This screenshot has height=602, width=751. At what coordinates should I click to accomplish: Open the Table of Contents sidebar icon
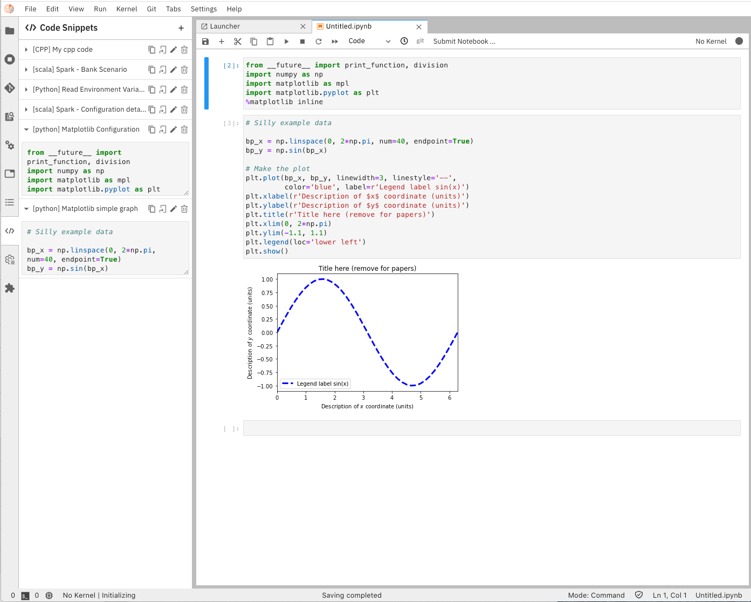[x=10, y=202]
